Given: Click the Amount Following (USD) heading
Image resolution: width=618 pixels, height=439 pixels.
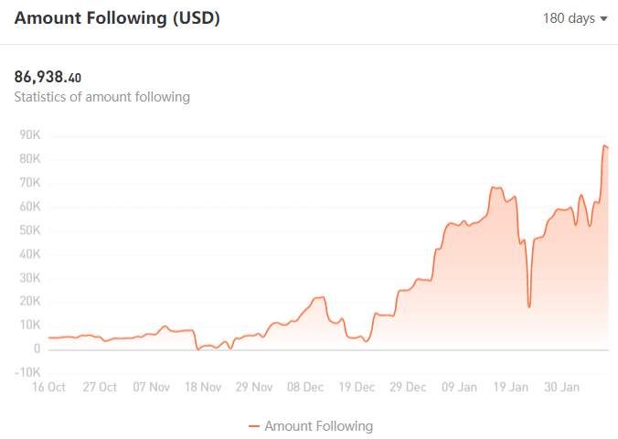Looking at the screenshot, I should click(117, 18).
